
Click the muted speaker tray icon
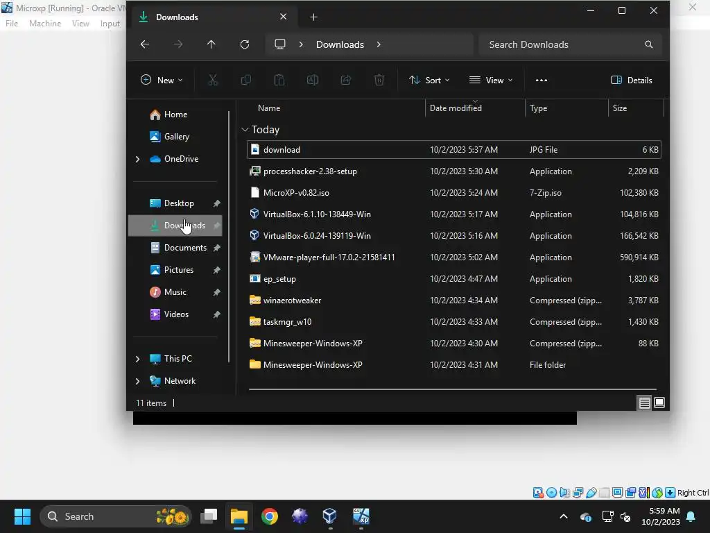click(x=625, y=516)
